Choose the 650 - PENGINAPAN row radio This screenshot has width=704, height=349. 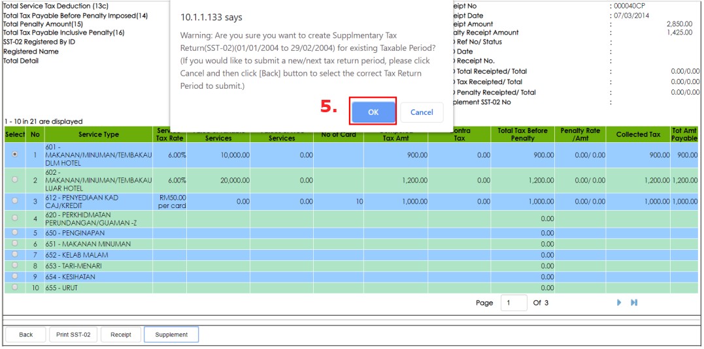point(15,232)
